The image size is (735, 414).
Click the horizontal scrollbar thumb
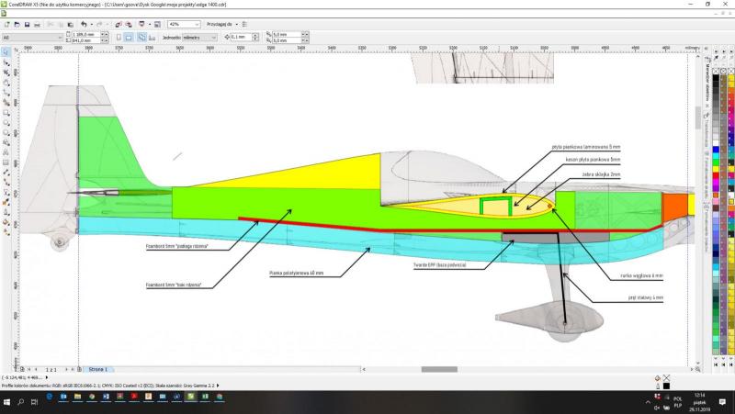438,369
